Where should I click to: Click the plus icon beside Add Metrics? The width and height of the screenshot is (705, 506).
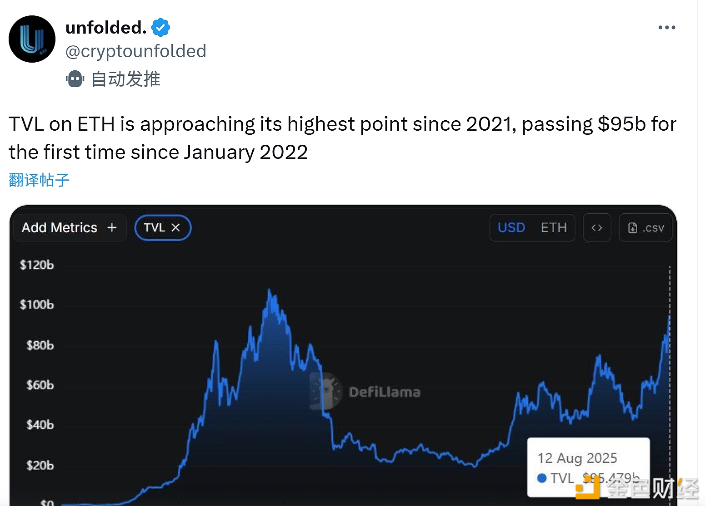click(x=112, y=228)
